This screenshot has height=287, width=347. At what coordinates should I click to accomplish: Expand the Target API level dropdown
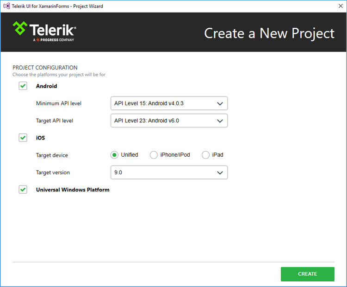click(169, 121)
